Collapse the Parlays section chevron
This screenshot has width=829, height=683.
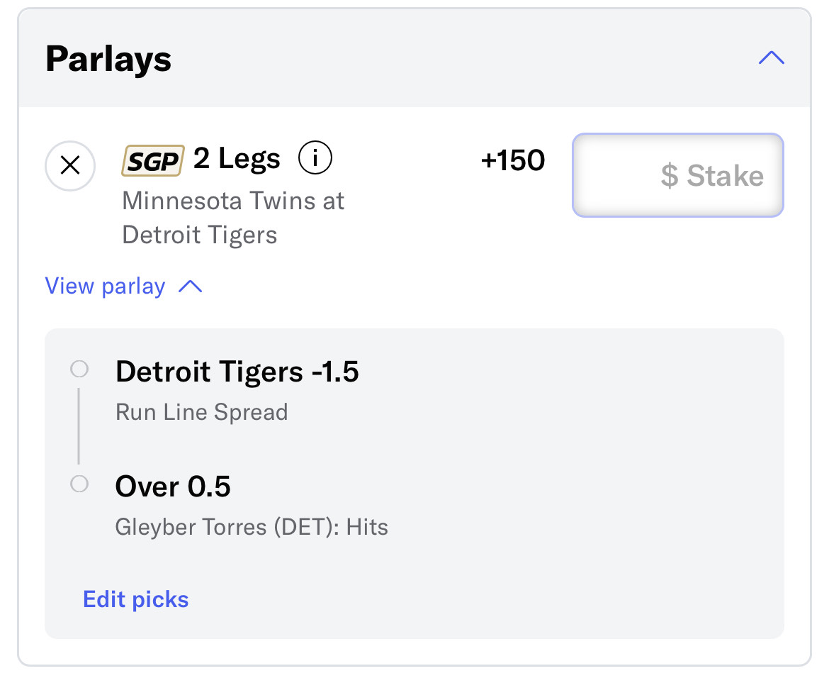(x=772, y=57)
